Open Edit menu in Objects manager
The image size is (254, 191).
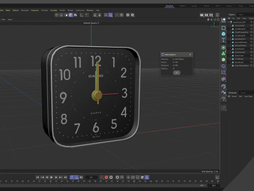[239, 19]
